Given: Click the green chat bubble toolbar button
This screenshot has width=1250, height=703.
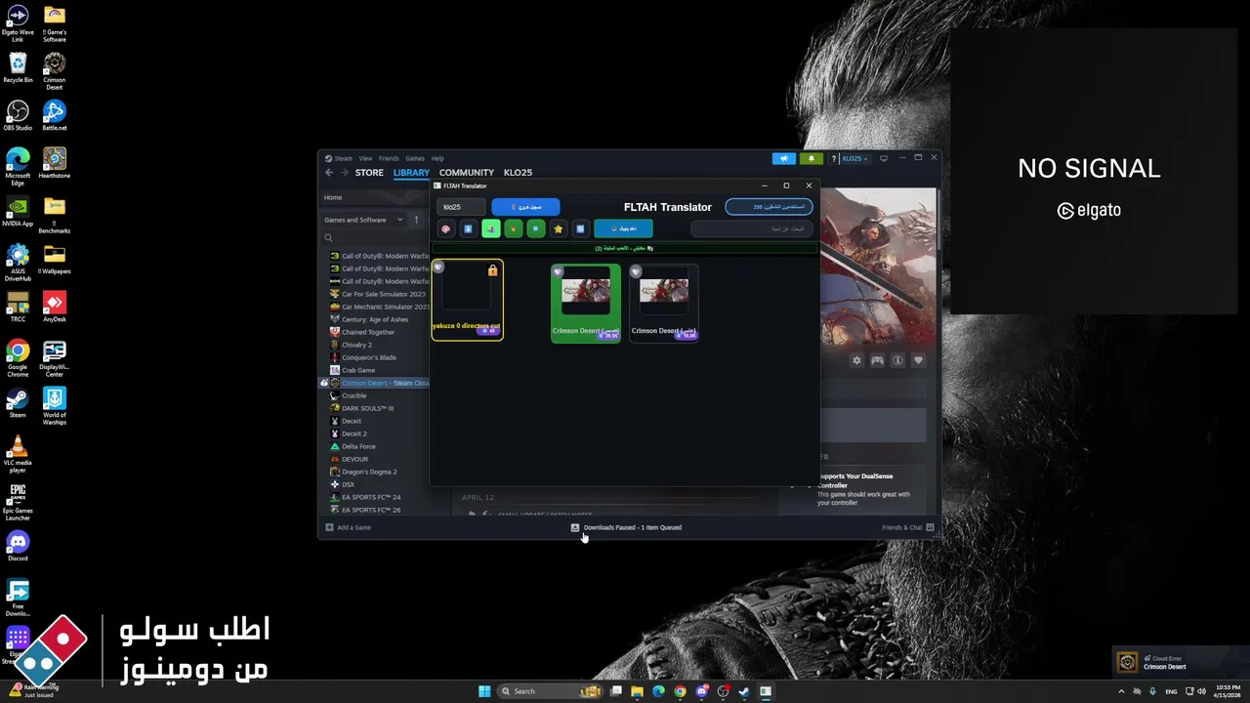Looking at the screenshot, I should pos(535,228).
